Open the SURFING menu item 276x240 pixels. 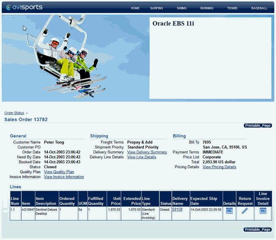click(157, 8)
